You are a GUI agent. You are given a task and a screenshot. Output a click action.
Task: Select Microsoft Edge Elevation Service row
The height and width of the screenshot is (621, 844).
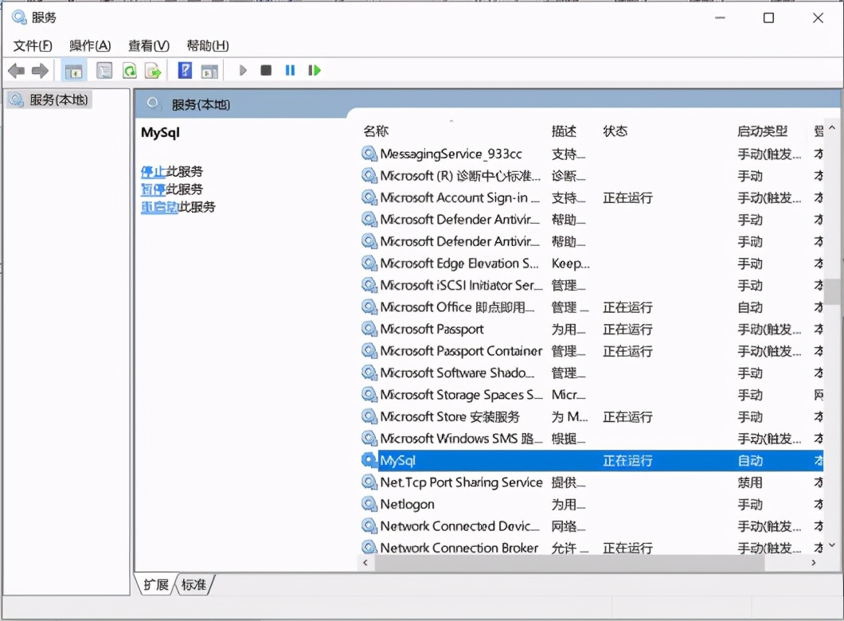click(x=592, y=264)
